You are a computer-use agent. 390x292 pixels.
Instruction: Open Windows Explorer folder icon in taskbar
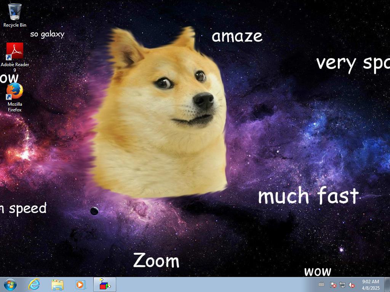point(58,284)
